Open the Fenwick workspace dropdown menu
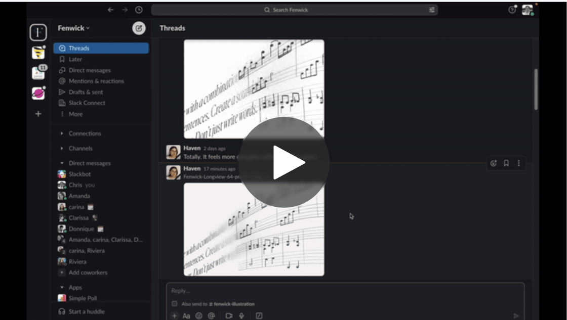This screenshot has height=320, width=567. coord(72,28)
